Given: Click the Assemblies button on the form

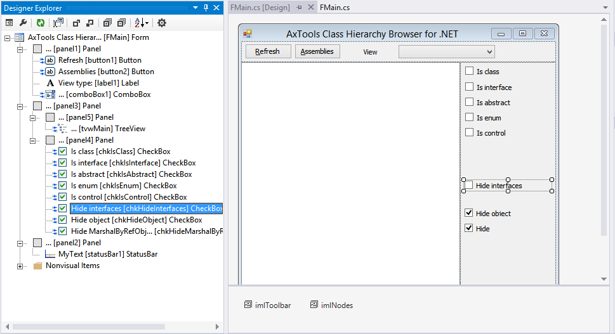Looking at the screenshot, I should [x=317, y=51].
